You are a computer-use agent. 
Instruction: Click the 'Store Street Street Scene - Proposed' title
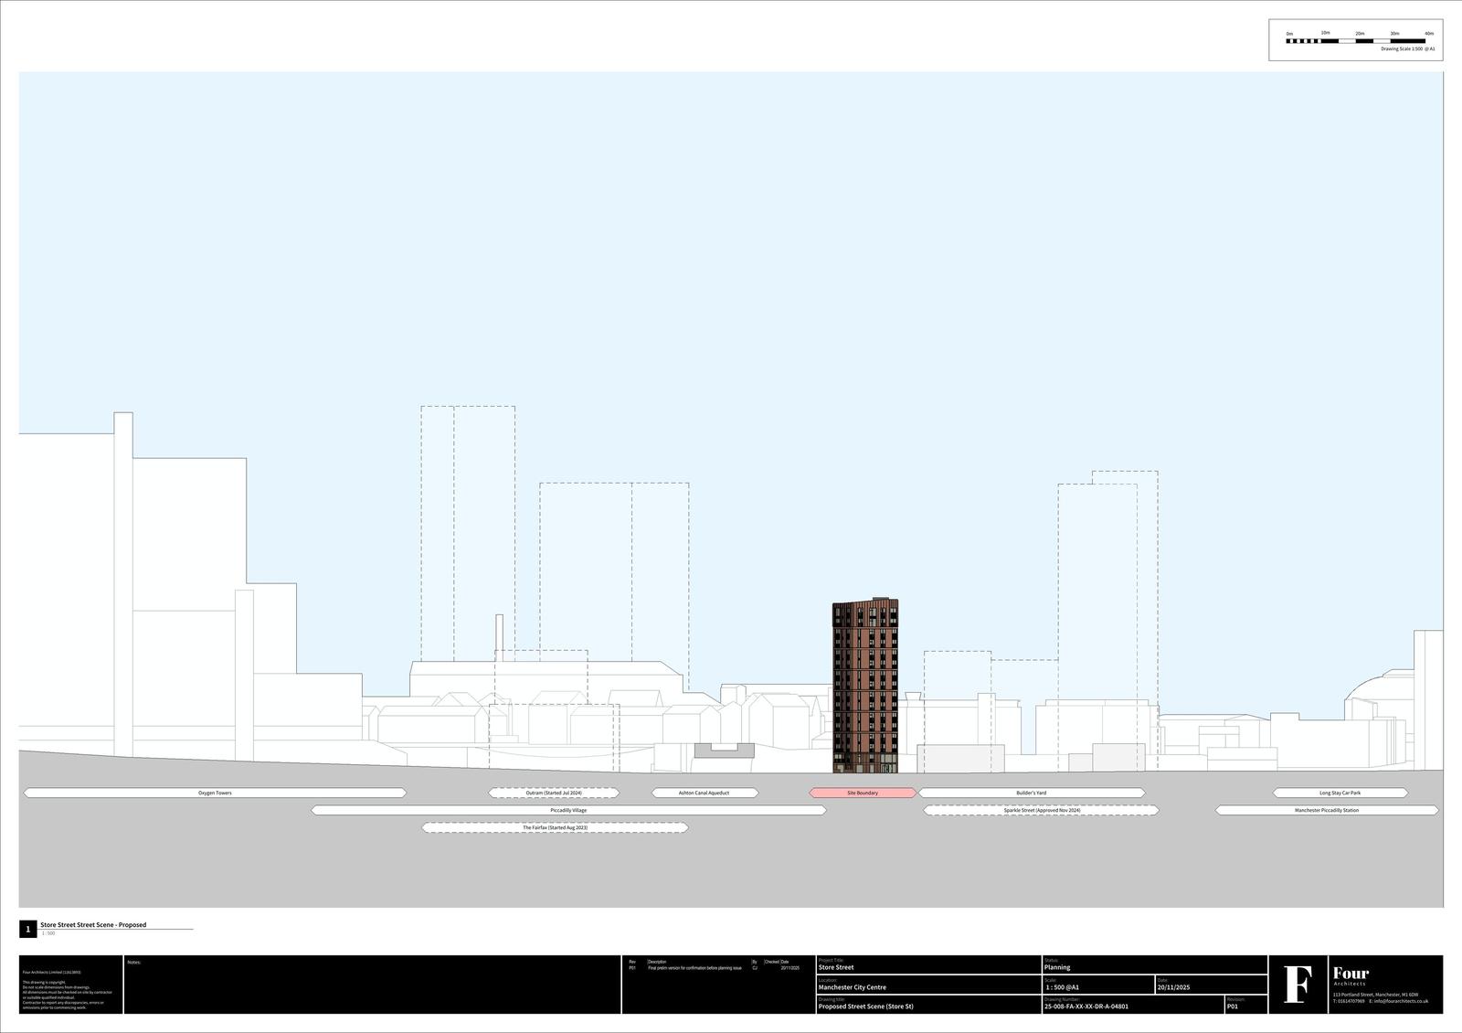pyautogui.click(x=93, y=924)
